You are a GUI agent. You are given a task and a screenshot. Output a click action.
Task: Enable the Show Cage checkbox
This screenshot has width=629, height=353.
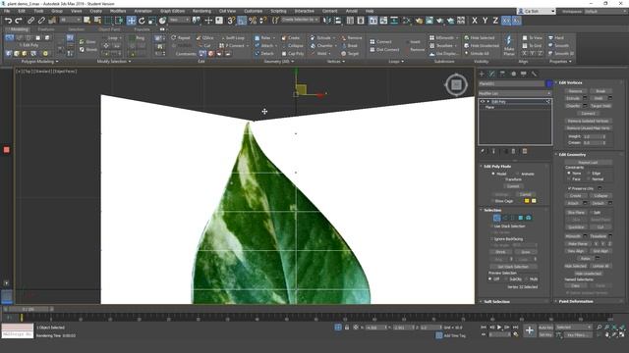point(492,201)
